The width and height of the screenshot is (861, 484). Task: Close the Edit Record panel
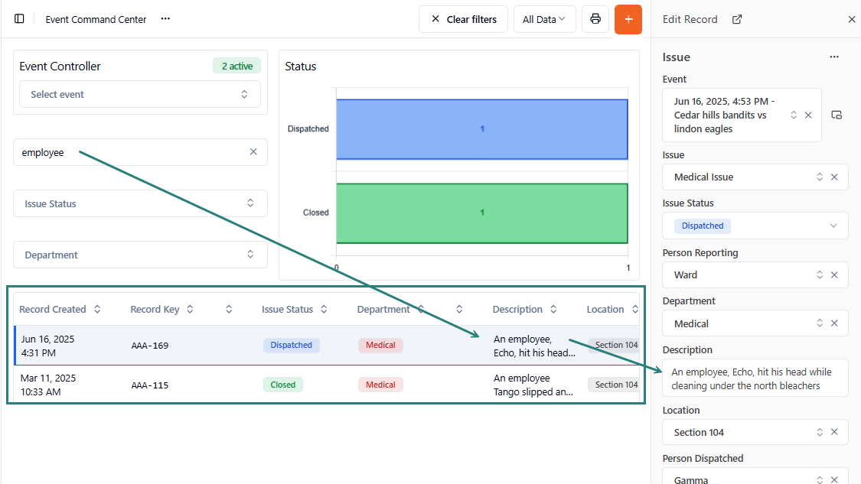point(852,19)
